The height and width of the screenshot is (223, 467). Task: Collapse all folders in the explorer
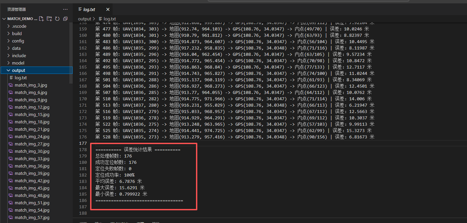pos(65,19)
